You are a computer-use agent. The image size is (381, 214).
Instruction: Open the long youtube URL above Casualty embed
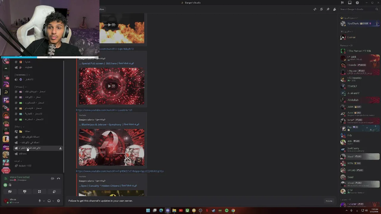120,171
